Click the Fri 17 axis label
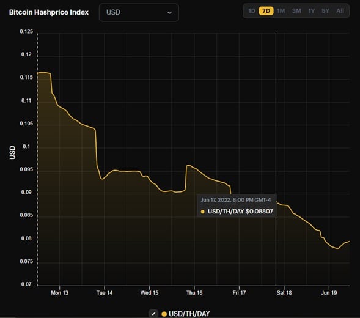Image resolution: width=360 pixels, height=318 pixels. (x=239, y=293)
